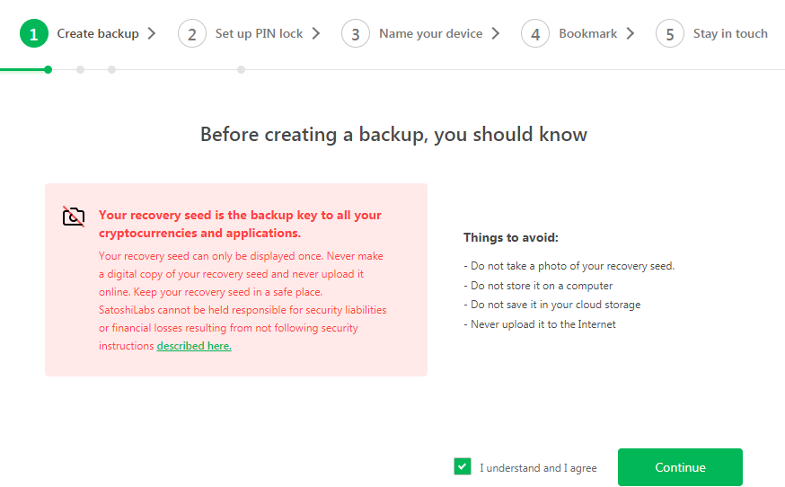This screenshot has height=487, width=785.
Task: Click the chevron after Set up PIN lock
Action: pos(316,34)
